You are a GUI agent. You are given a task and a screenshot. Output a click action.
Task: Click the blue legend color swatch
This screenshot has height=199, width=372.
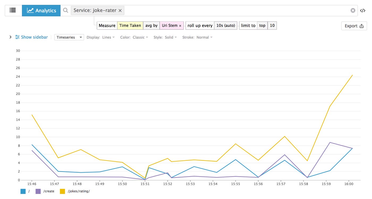(23, 191)
